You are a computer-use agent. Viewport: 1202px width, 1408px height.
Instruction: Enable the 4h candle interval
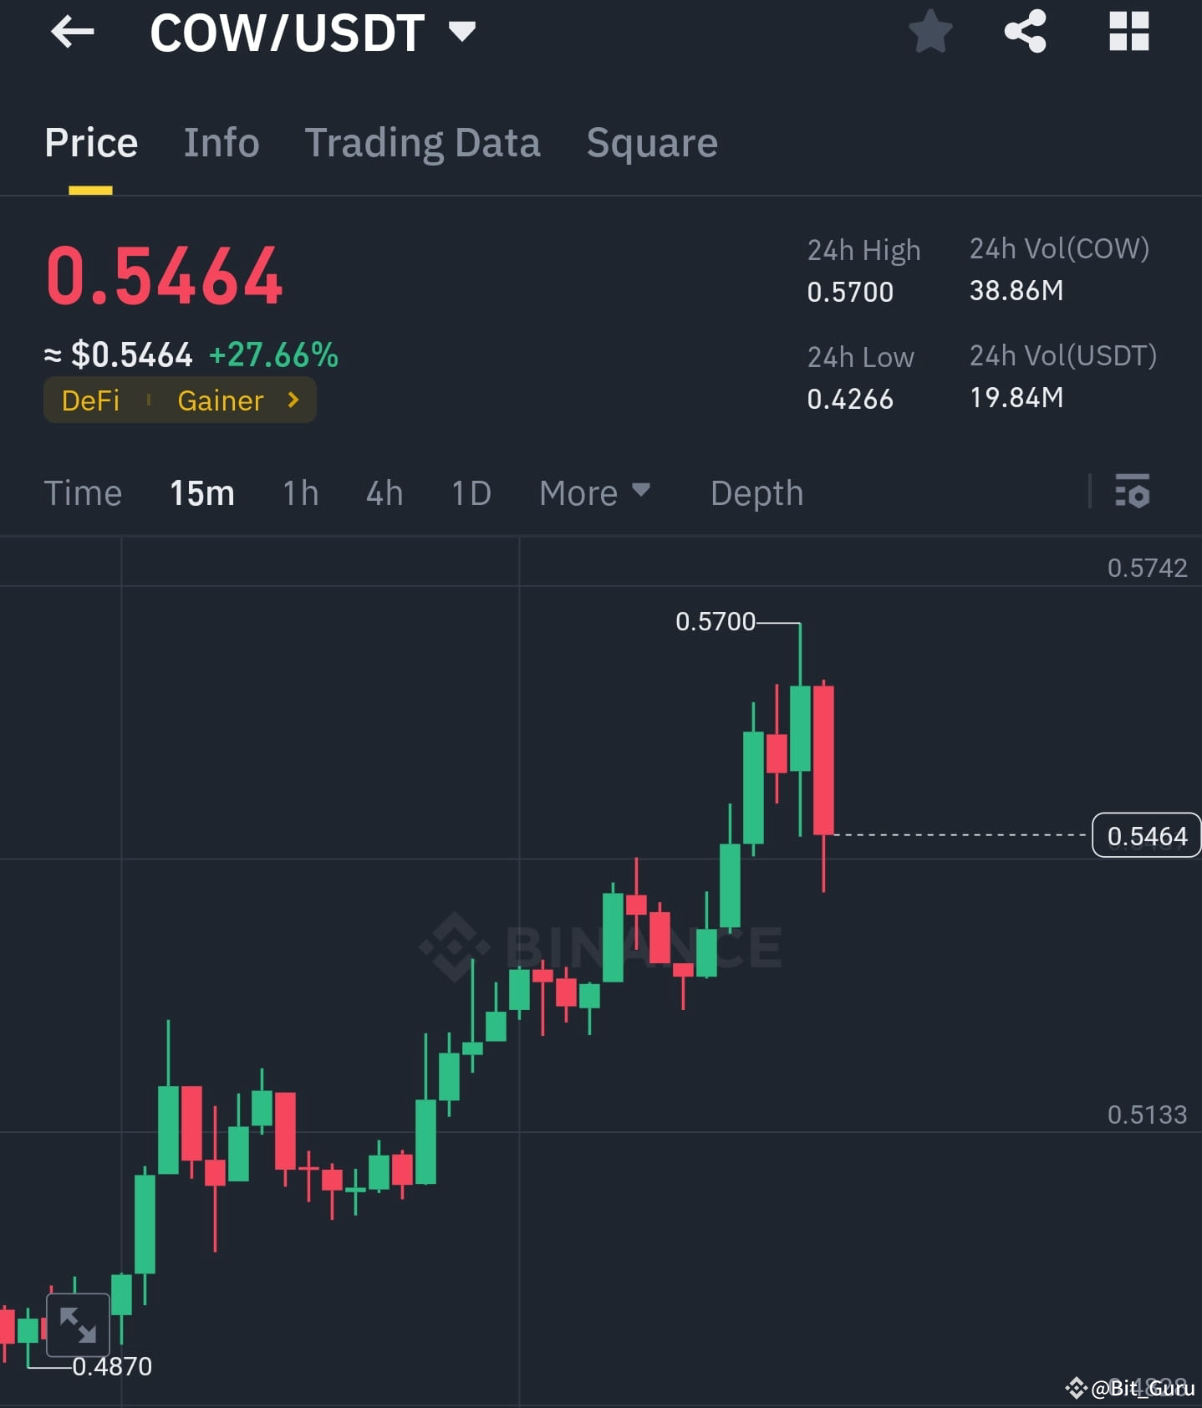click(x=384, y=493)
